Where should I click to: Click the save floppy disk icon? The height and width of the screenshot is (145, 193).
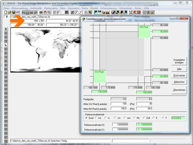click(x=14, y=12)
